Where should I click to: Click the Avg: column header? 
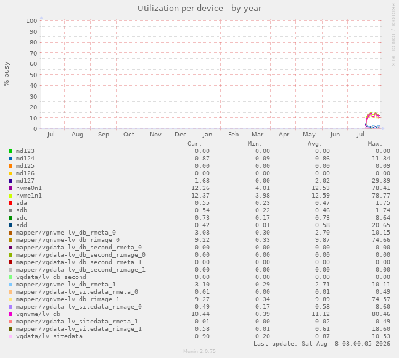pyautogui.click(x=315, y=144)
